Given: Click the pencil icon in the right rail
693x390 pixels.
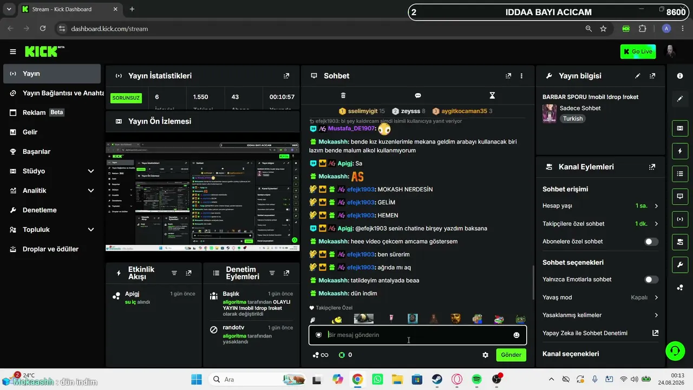Looking at the screenshot, I should pos(680,99).
